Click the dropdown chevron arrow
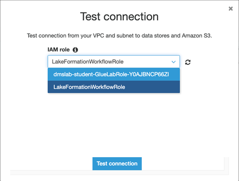 tap(174, 62)
